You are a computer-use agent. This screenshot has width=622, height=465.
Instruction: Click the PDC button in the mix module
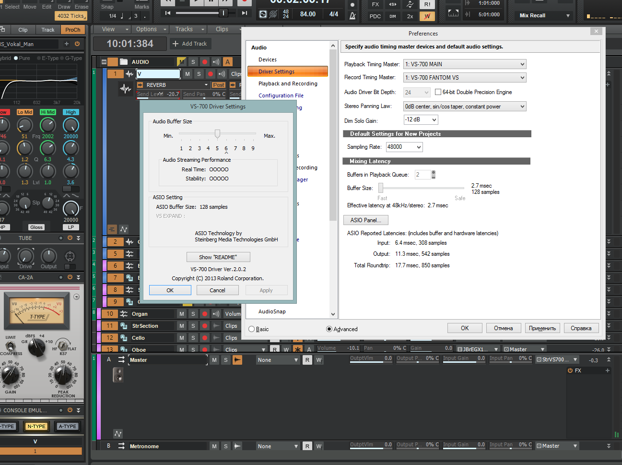375,16
